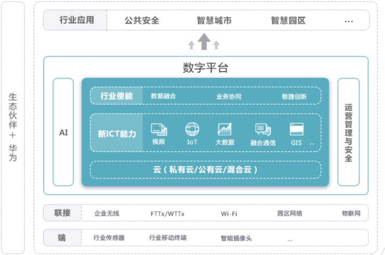The width and height of the screenshot is (385, 255).
Task: Click the 视频 caption text
Action: [x=159, y=142]
